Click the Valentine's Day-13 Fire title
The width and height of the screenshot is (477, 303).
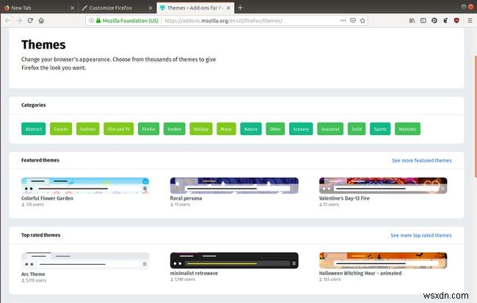[344, 198]
